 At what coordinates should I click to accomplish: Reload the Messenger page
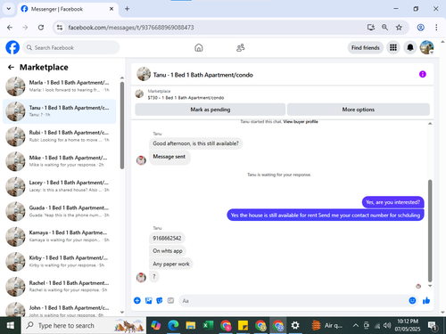[x=41, y=28]
